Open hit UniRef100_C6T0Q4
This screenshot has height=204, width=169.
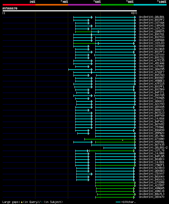tap(152, 23)
